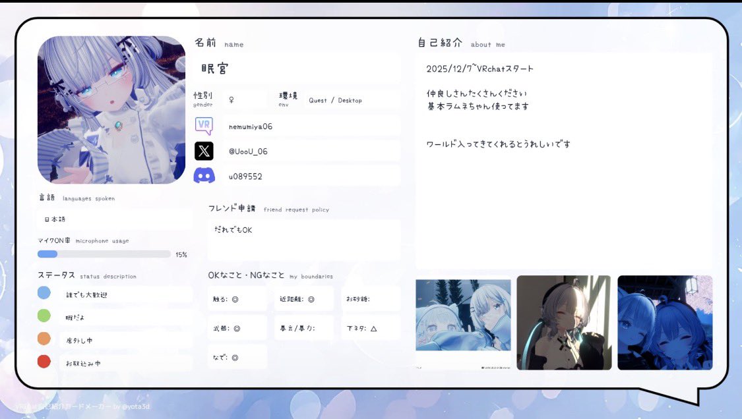Click the double-circle mark beside 触る
The image size is (742, 419).
(235, 299)
